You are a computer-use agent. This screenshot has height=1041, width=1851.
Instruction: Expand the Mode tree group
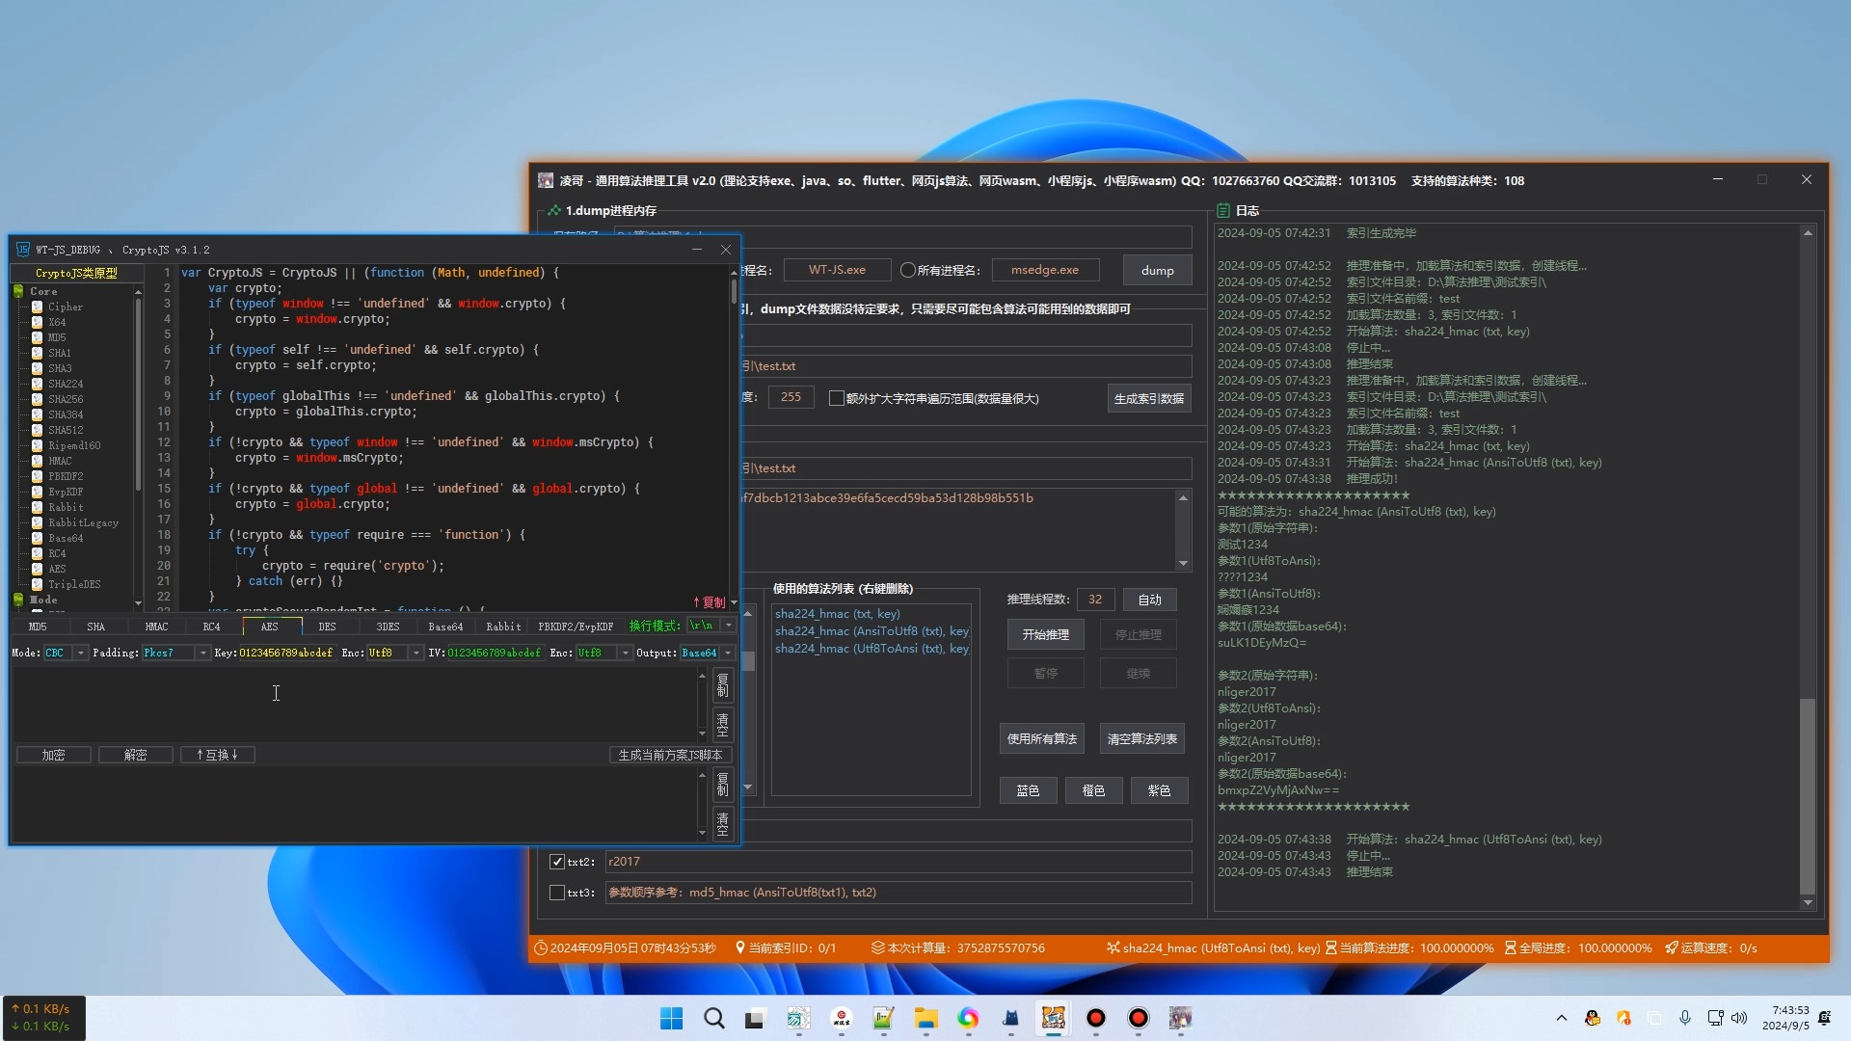pos(18,600)
